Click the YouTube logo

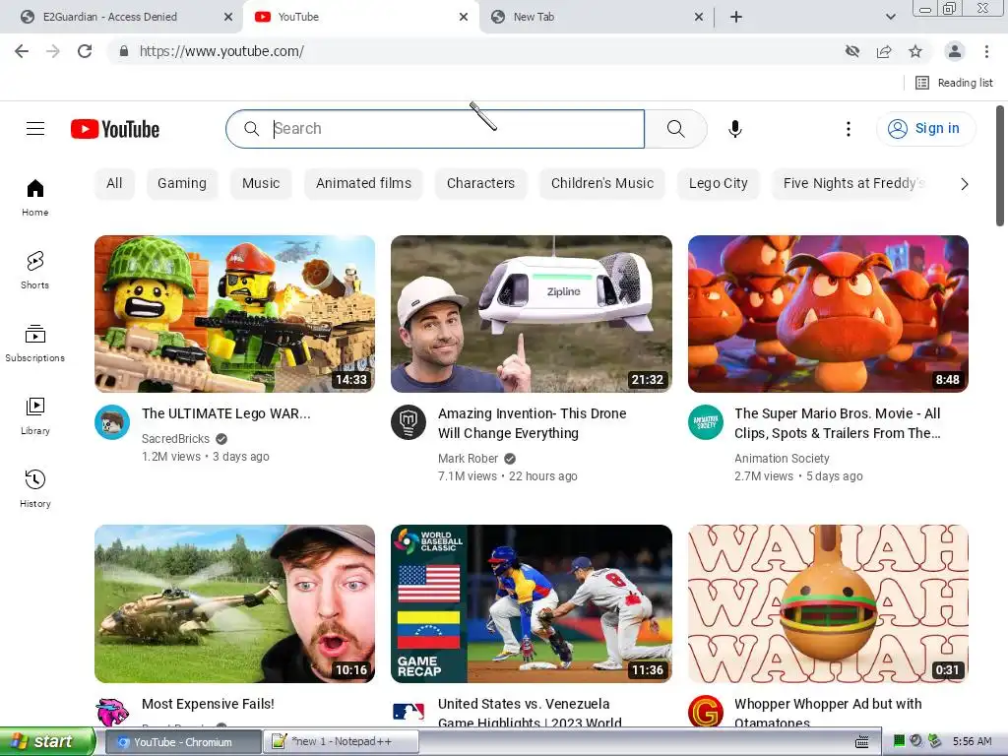pyautogui.click(x=115, y=129)
